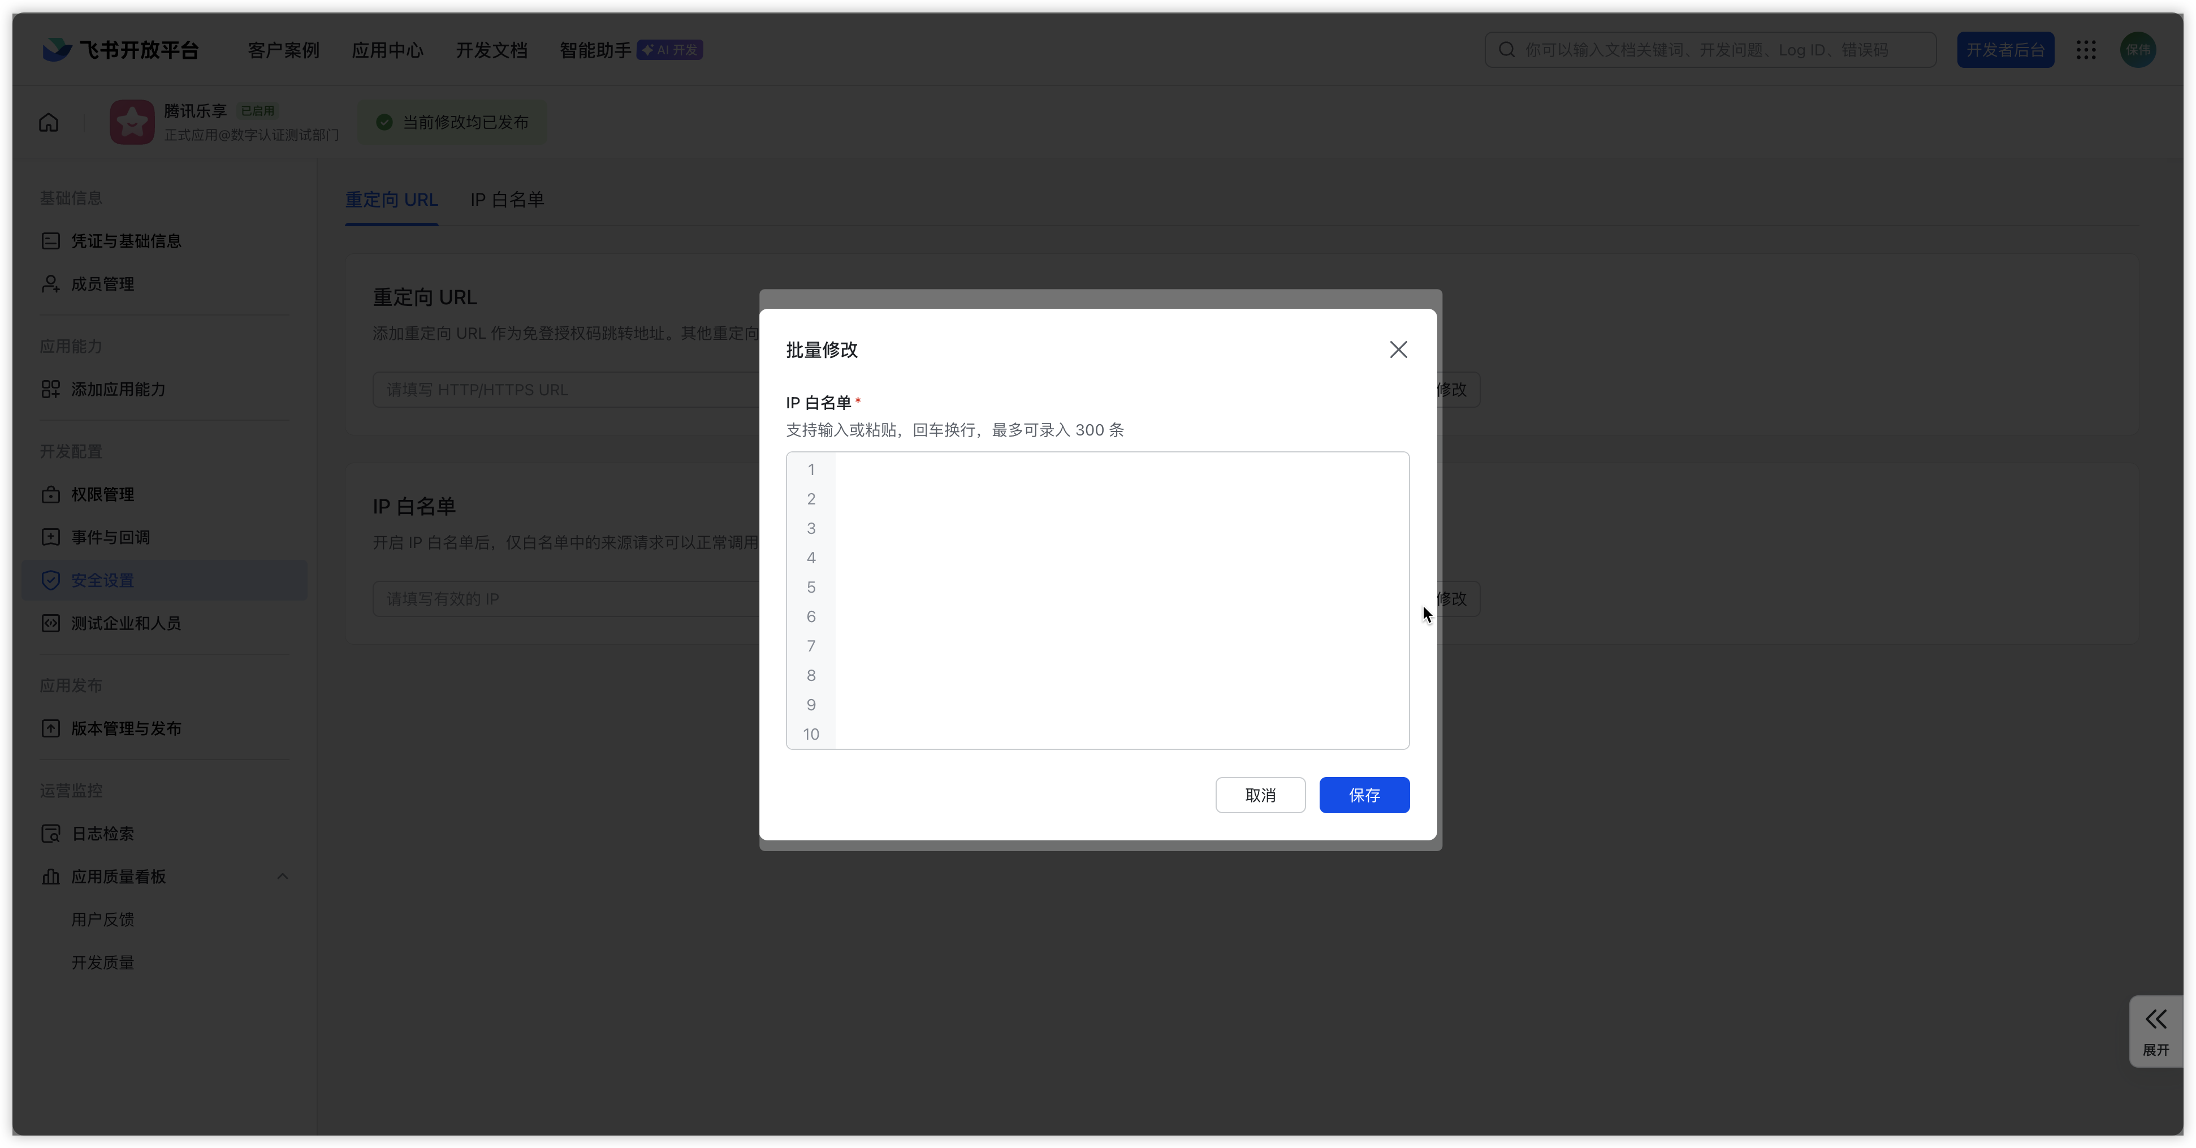This screenshot has width=2196, height=1148.
Task: Click the 保存 button
Action: pos(1364,795)
